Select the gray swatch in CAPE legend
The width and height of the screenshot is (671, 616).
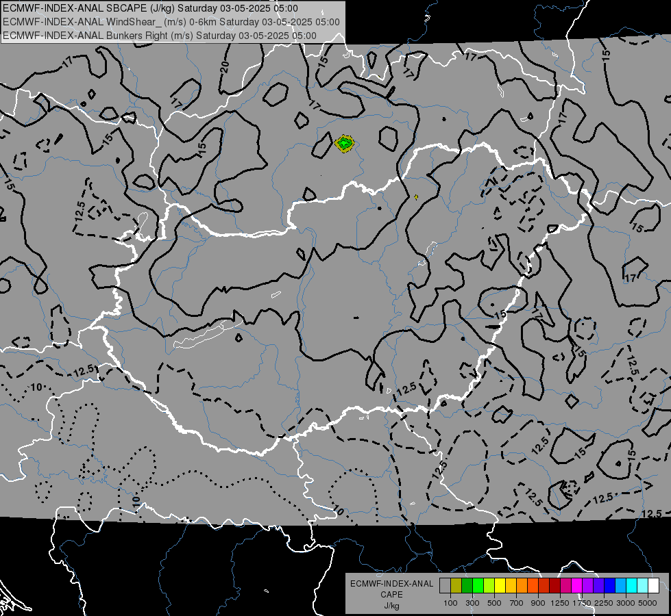pos(445,585)
